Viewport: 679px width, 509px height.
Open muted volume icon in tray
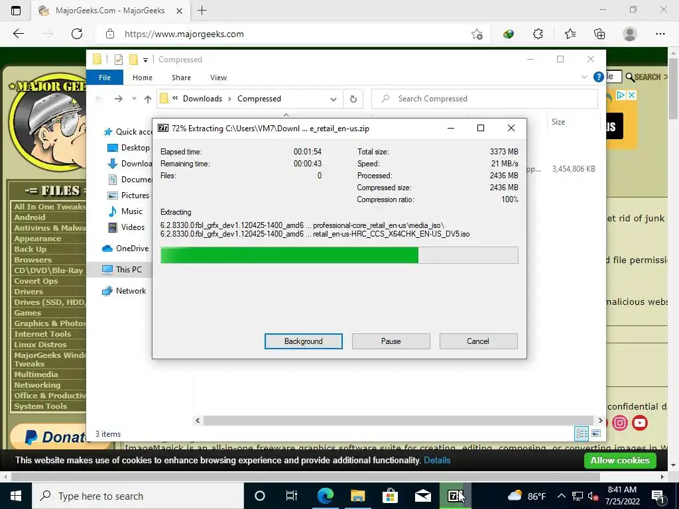tap(593, 496)
